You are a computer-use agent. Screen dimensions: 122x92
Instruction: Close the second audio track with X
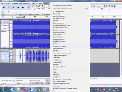tap(1, 50)
